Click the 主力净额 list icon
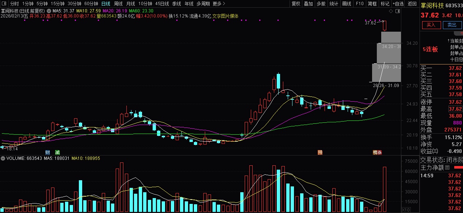Screen dimensions: 463x213 [x=447, y=168]
